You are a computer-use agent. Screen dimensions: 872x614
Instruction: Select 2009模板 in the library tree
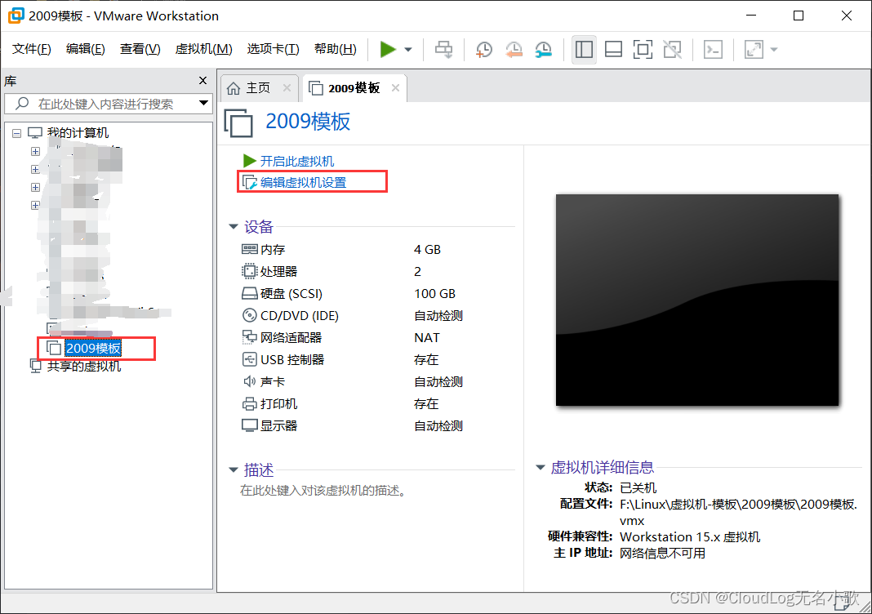click(93, 348)
